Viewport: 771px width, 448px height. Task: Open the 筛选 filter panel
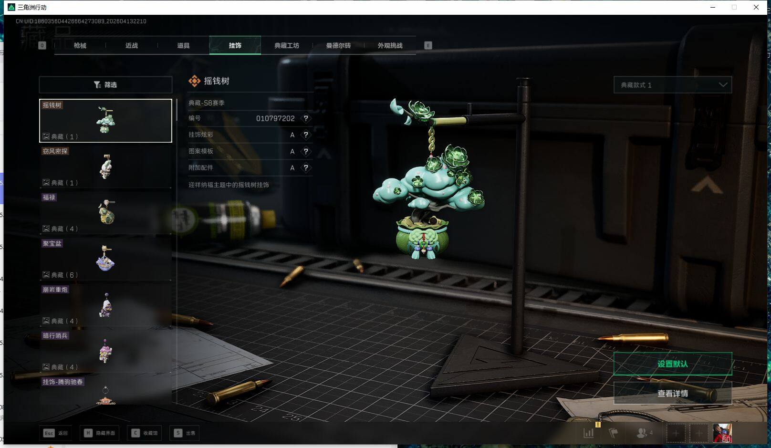tap(105, 85)
